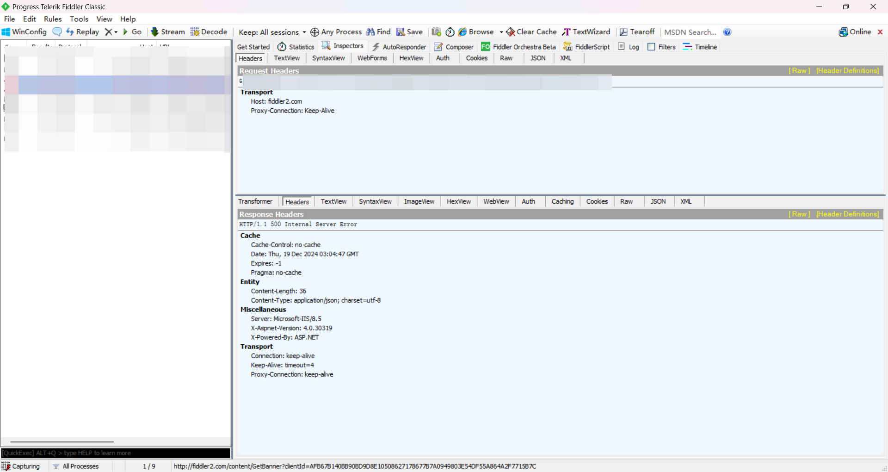Toggle Decode option

click(x=209, y=32)
